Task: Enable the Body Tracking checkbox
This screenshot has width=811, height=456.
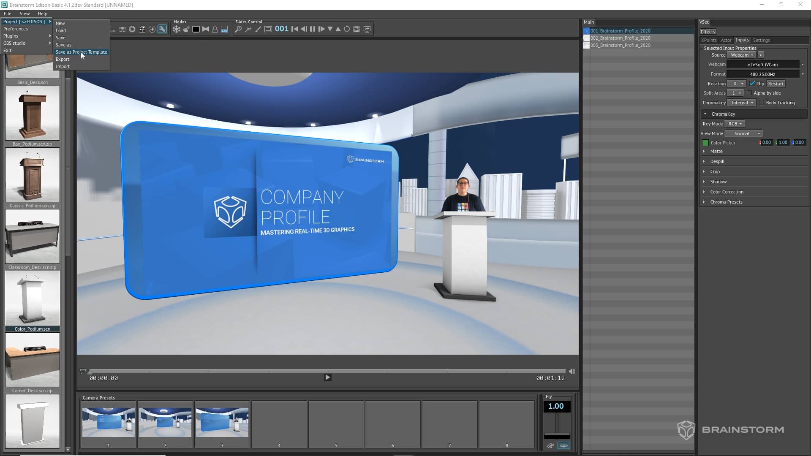Action: [x=762, y=103]
